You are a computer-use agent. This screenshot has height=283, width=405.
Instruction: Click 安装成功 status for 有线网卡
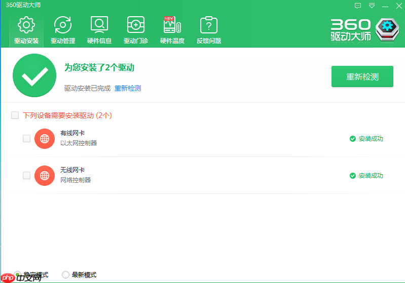point(366,139)
